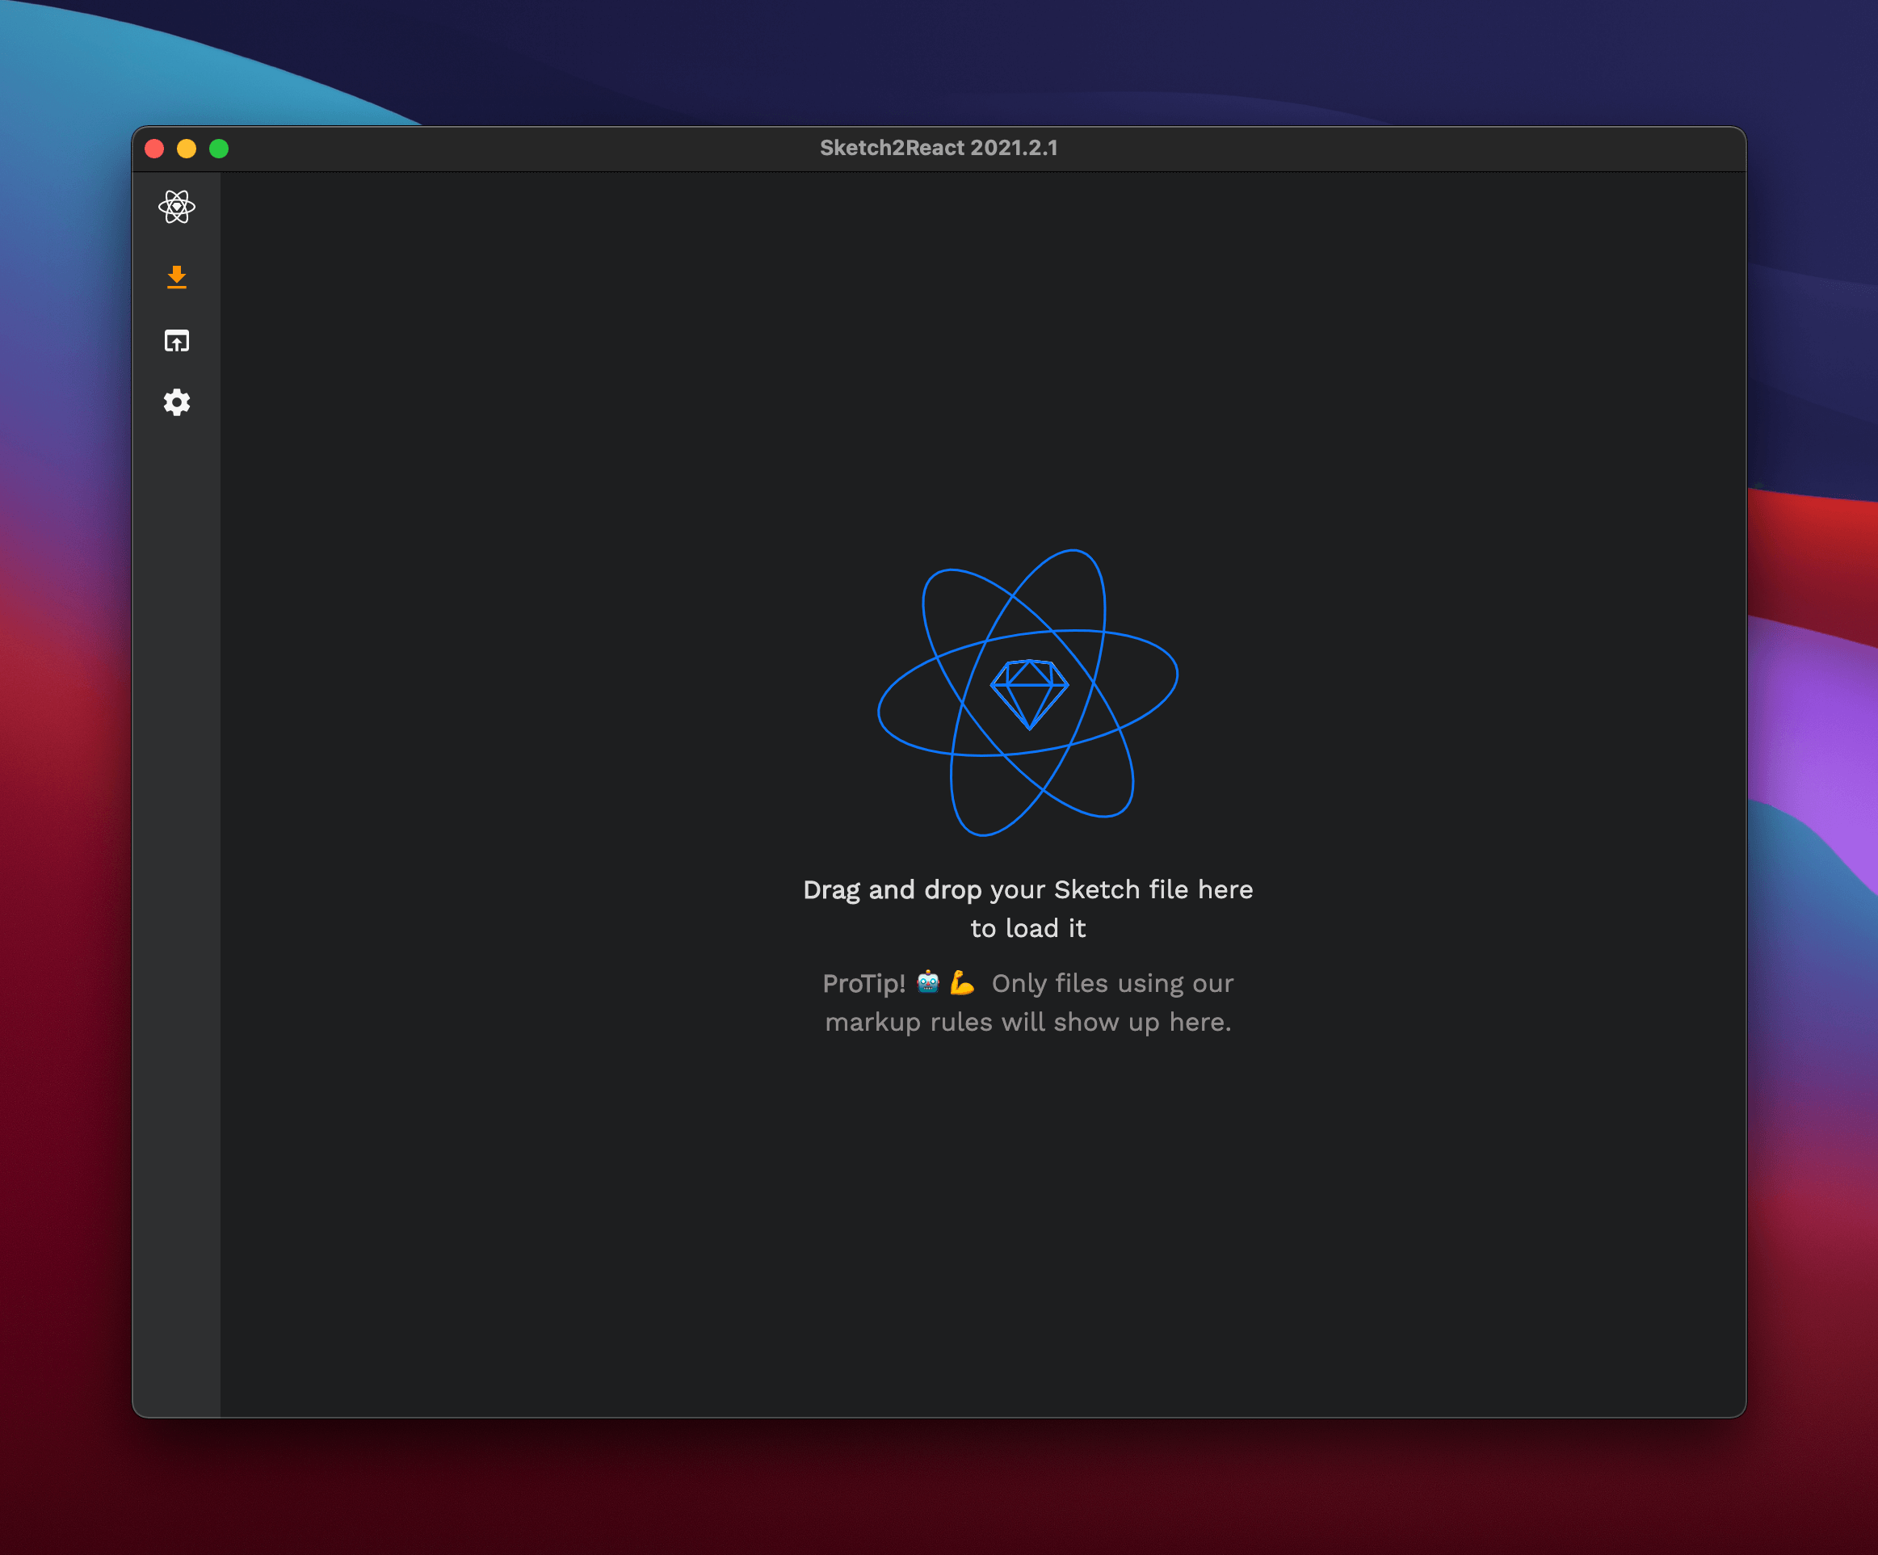Click 'Only files using our' hint text
The image size is (1878, 1555).
click(1111, 984)
